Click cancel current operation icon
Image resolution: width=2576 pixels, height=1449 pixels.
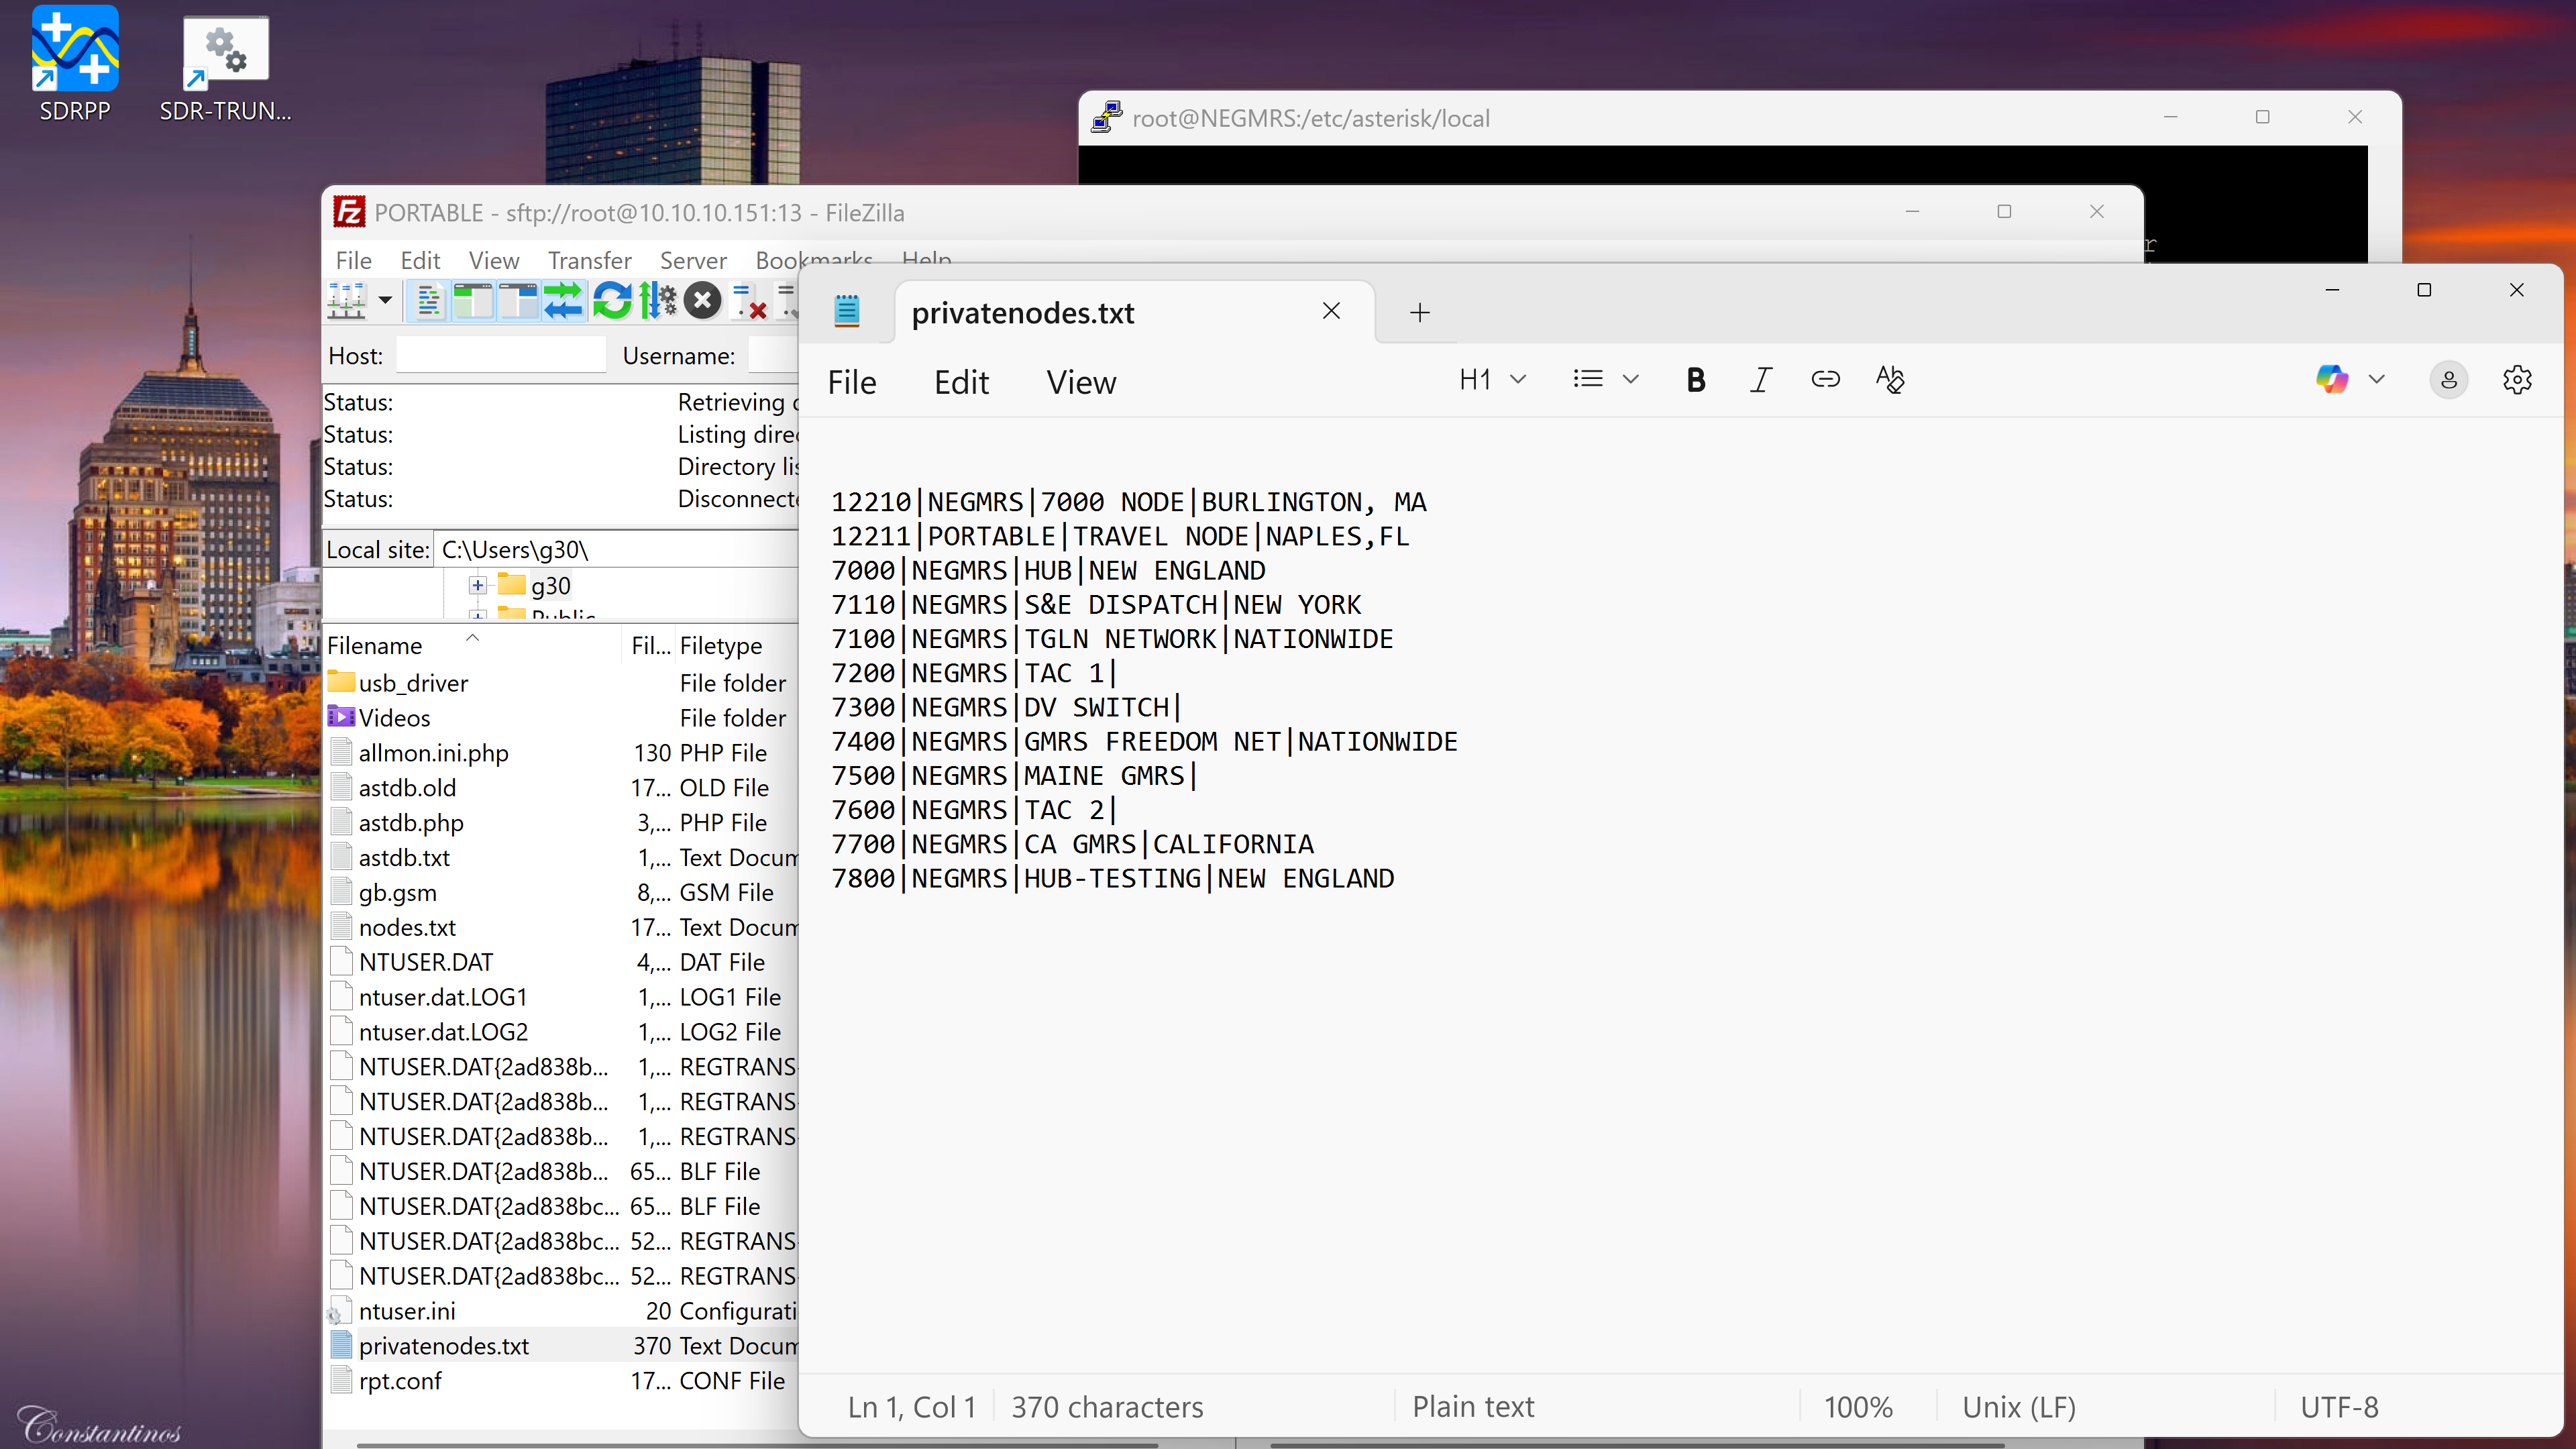[703, 300]
